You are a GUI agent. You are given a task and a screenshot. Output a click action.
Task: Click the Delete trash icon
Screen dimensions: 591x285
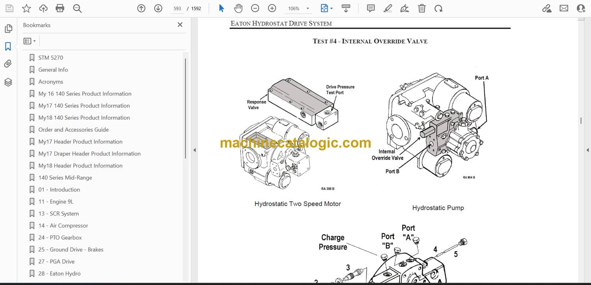tap(422, 8)
